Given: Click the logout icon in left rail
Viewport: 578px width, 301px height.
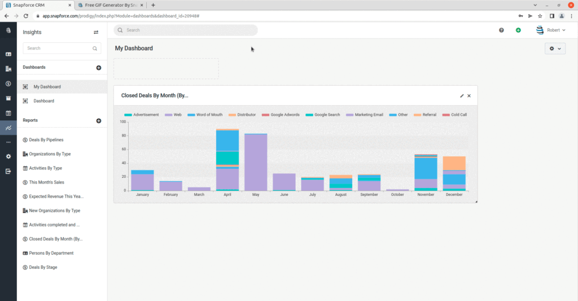Looking at the screenshot, I should pyautogui.click(x=8, y=171).
